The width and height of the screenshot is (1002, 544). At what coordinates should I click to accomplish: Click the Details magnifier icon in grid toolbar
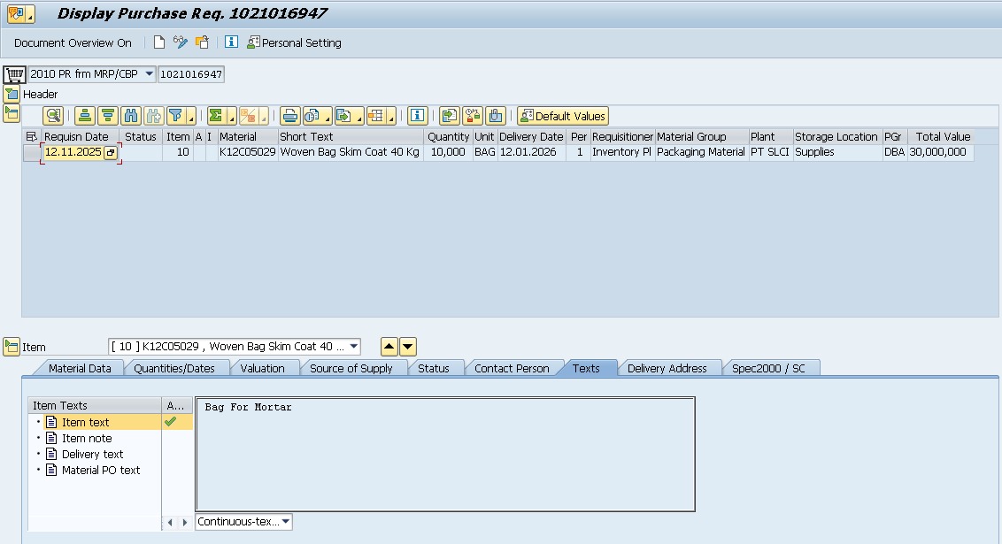53,116
